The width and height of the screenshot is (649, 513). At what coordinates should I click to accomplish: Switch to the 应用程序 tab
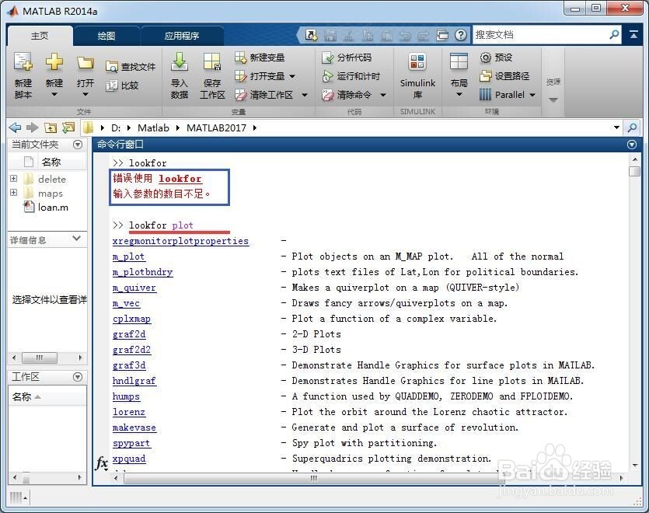click(x=182, y=36)
